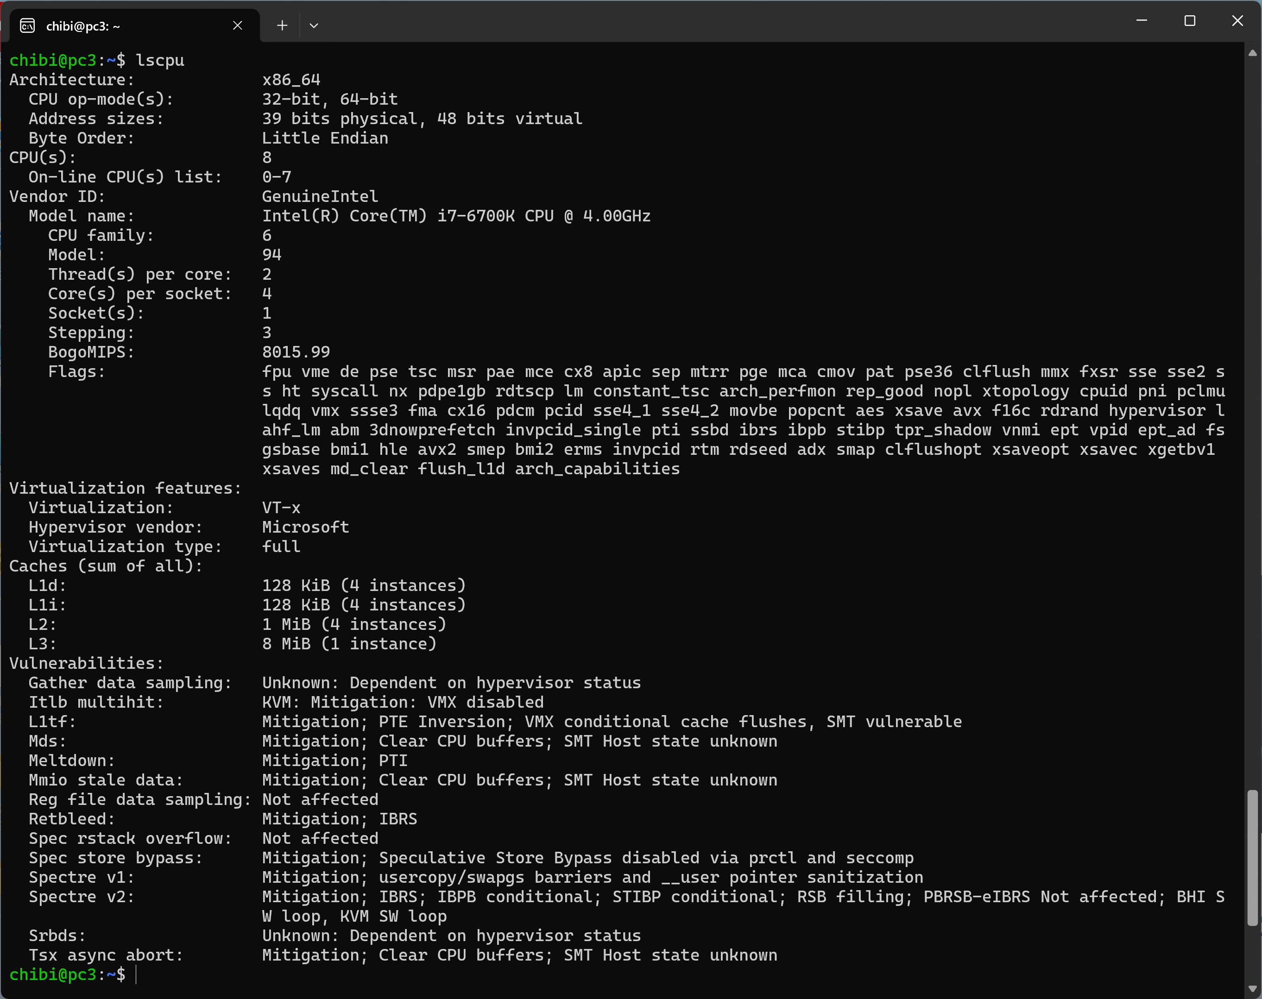Viewport: 1262px width, 999px height.
Task: Click the Vulnerabilities section heading
Action: 86,663
